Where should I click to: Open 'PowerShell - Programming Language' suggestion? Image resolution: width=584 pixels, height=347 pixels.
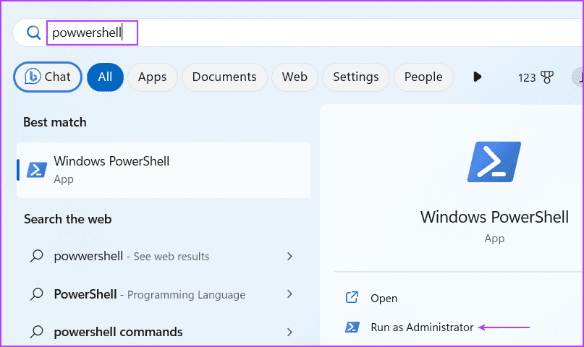(164, 294)
